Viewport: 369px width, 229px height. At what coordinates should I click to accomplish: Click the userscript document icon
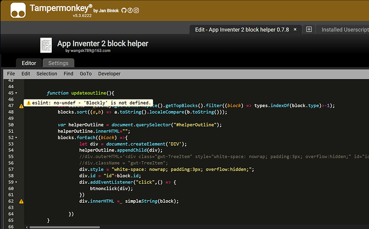(x=47, y=45)
